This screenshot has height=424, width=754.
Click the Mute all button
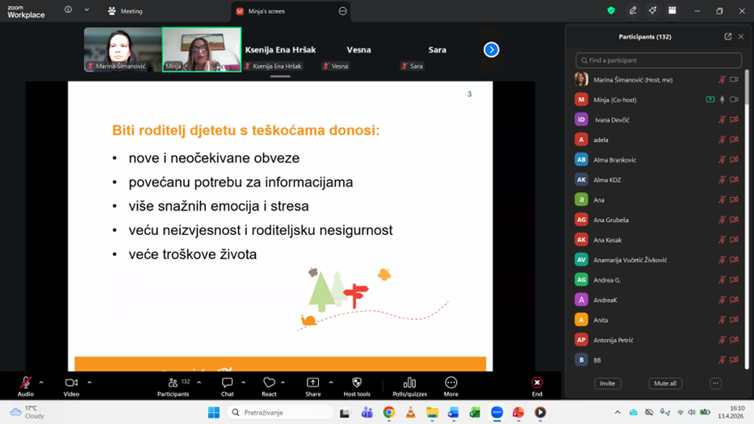click(x=665, y=384)
